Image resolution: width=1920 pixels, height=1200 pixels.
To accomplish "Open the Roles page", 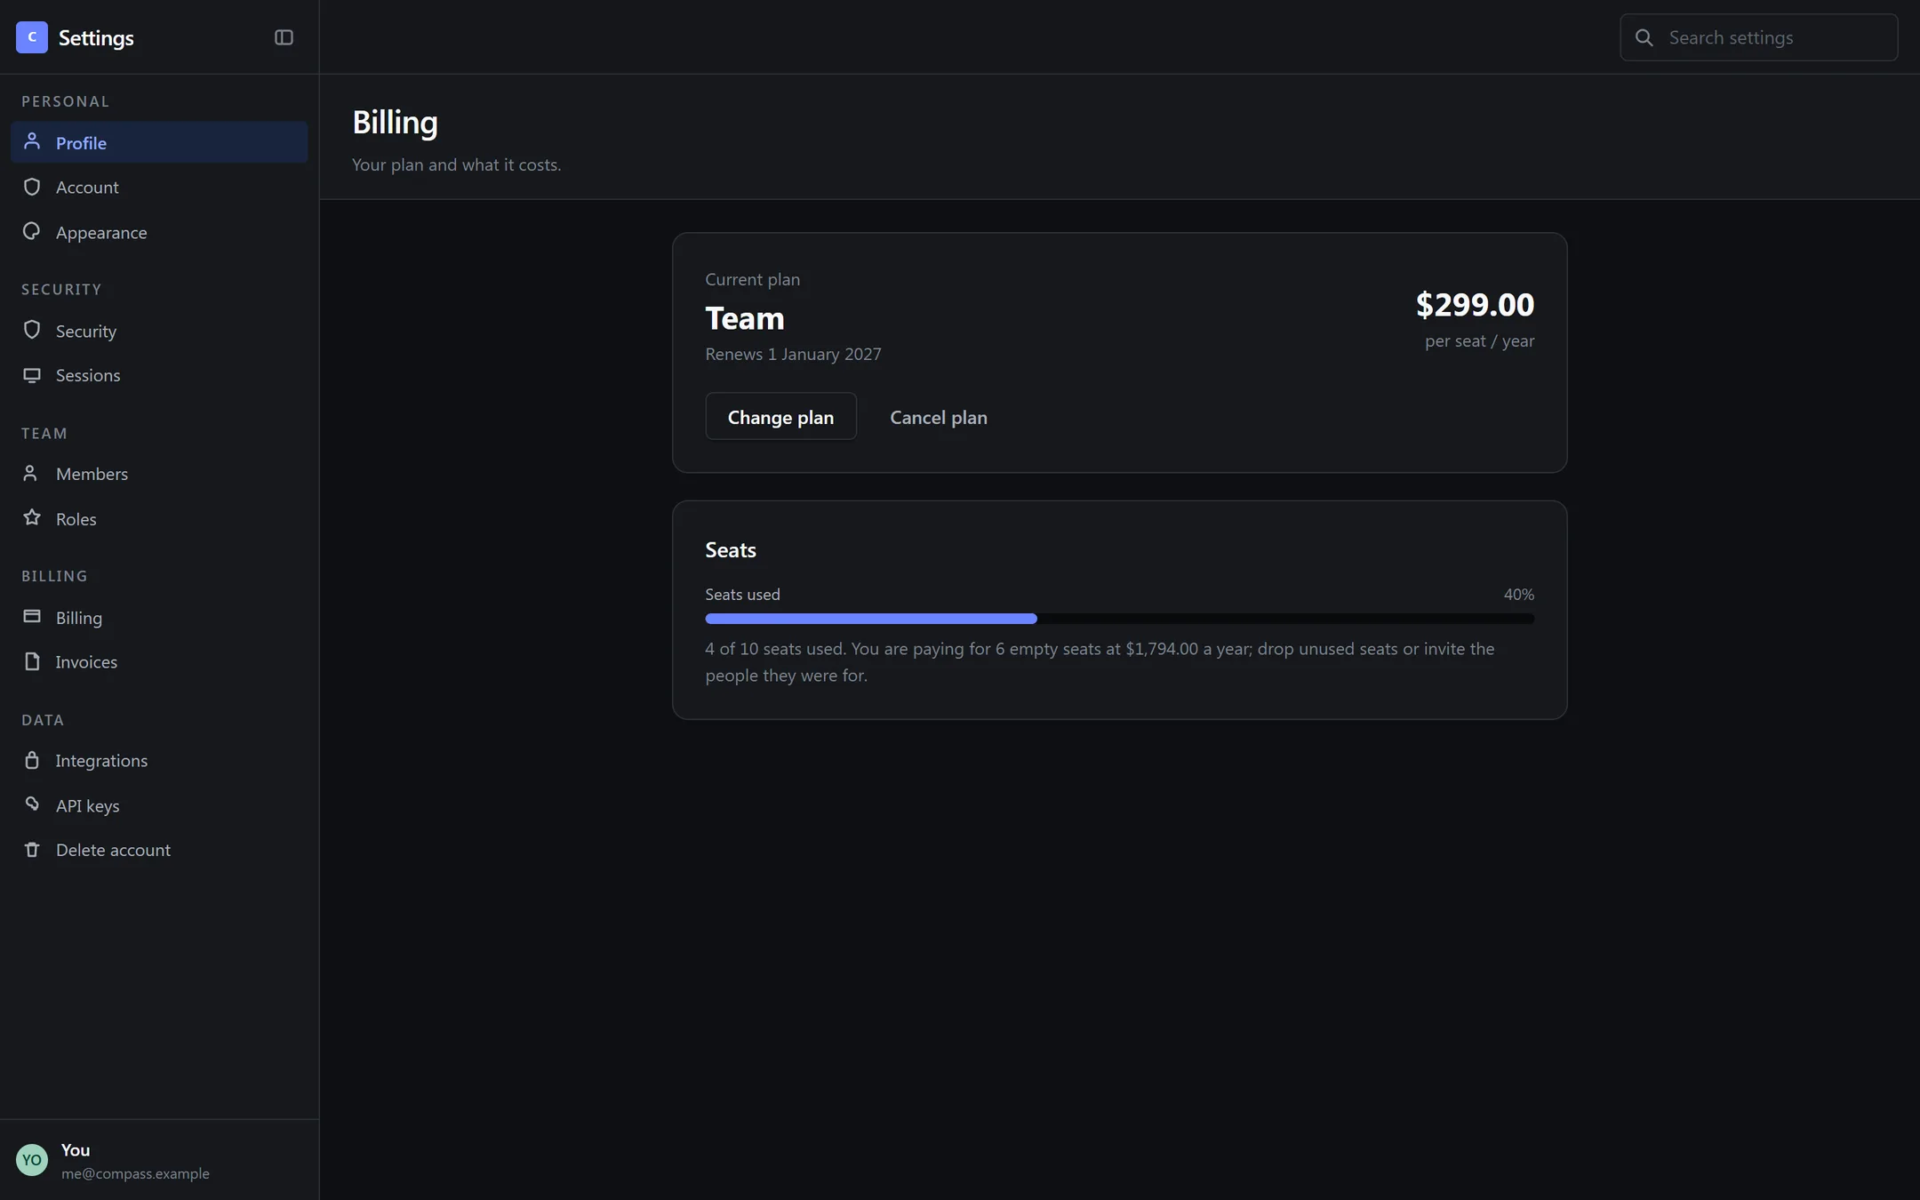I will coord(159,518).
